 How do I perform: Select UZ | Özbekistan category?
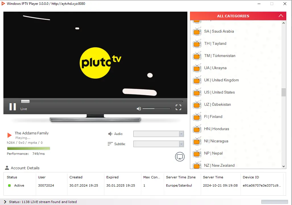236,105
